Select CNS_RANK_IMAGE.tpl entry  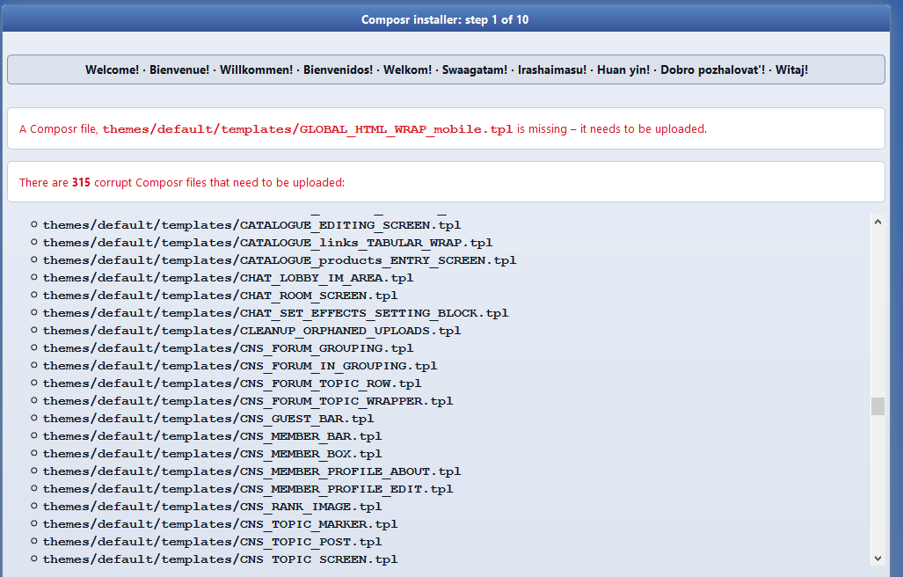[212, 507]
